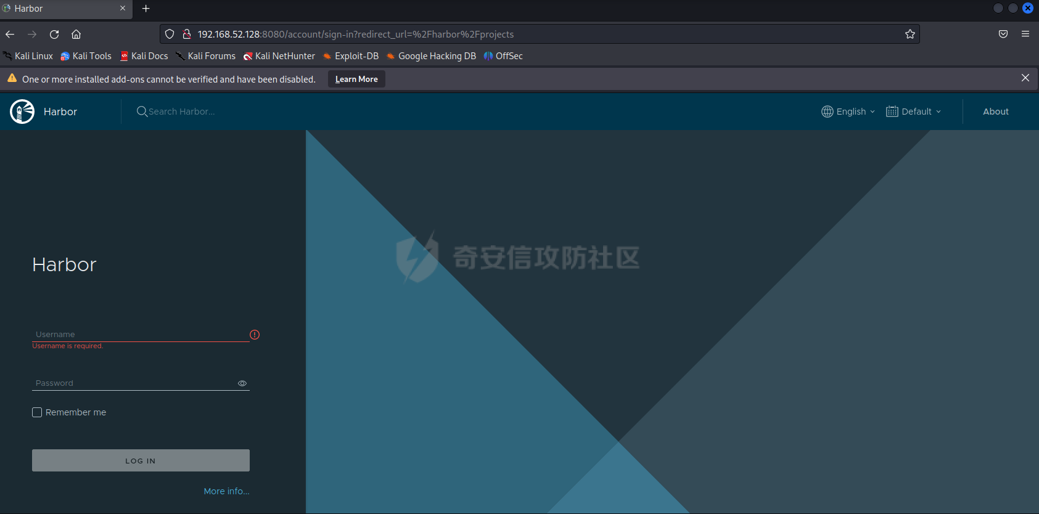
Task: Click the search magnifier icon
Action: pos(142,112)
